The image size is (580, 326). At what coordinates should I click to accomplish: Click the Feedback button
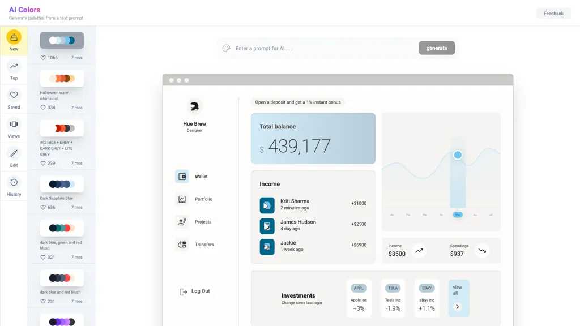tap(553, 14)
